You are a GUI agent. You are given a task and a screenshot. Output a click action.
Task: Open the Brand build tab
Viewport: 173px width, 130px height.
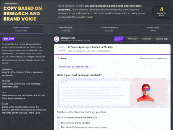153,29
